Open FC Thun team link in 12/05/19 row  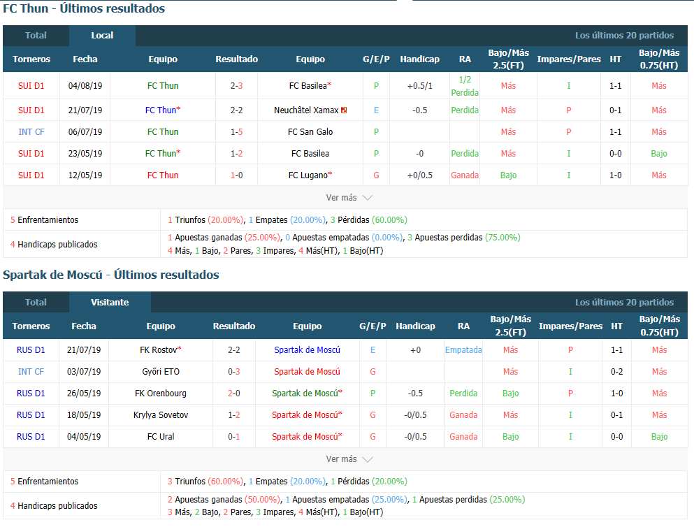pos(163,175)
